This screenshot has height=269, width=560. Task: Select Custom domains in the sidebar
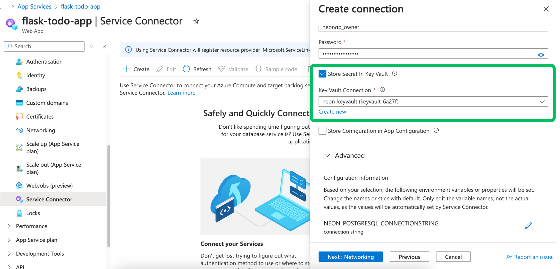pos(47,103)
